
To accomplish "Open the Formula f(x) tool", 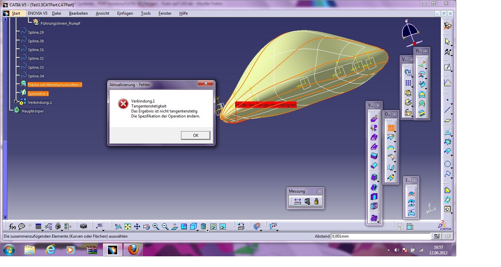I will click(12, 227).
